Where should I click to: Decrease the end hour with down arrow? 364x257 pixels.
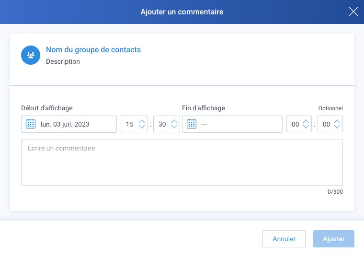[x=306, y=127]
